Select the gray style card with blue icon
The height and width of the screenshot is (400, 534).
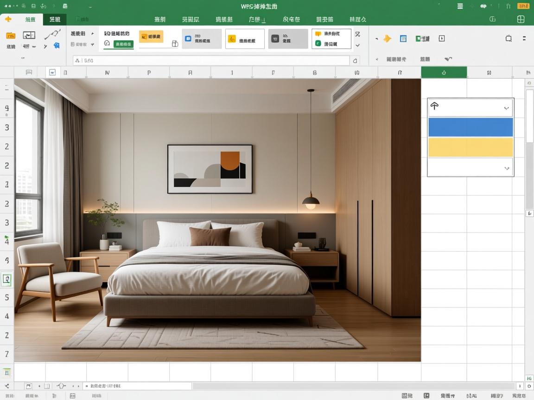tap(202, 39)
